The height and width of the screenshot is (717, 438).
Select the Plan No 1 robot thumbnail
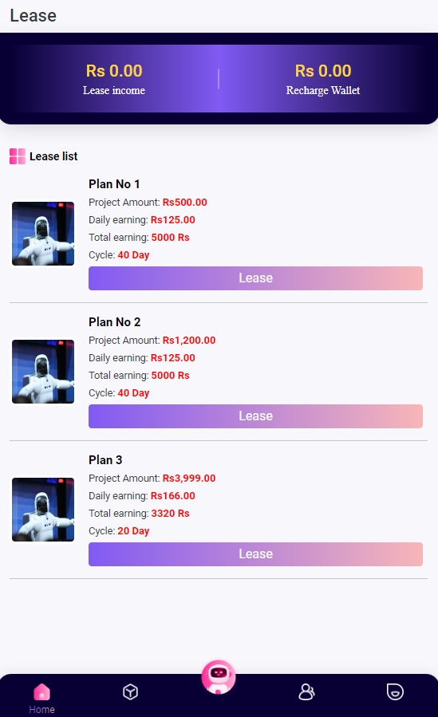click(x=43, y=234)
